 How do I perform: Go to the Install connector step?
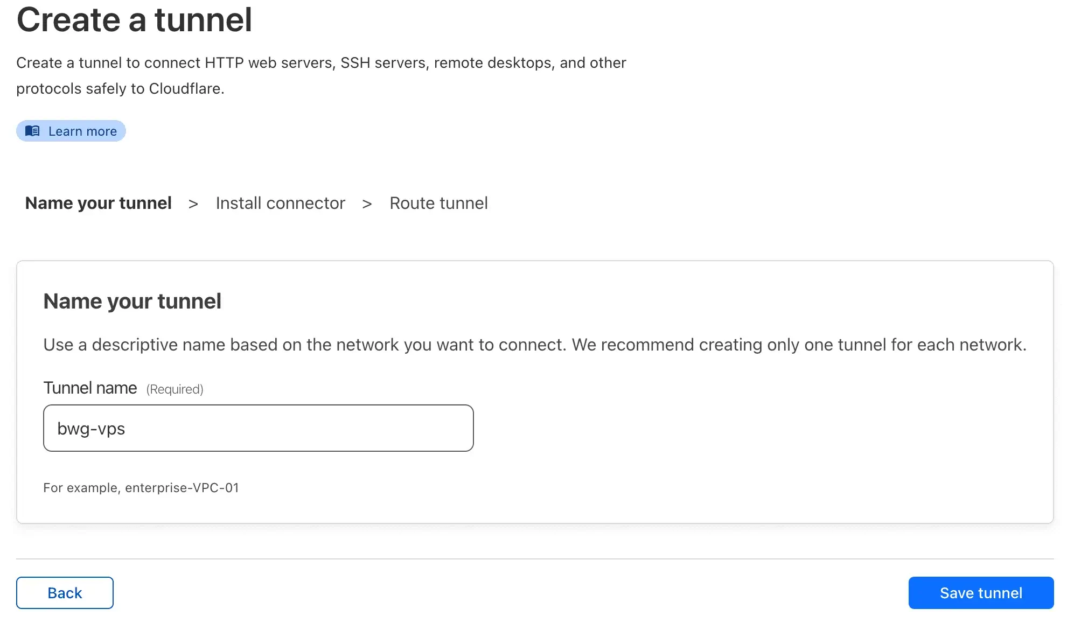click(280, 203)
